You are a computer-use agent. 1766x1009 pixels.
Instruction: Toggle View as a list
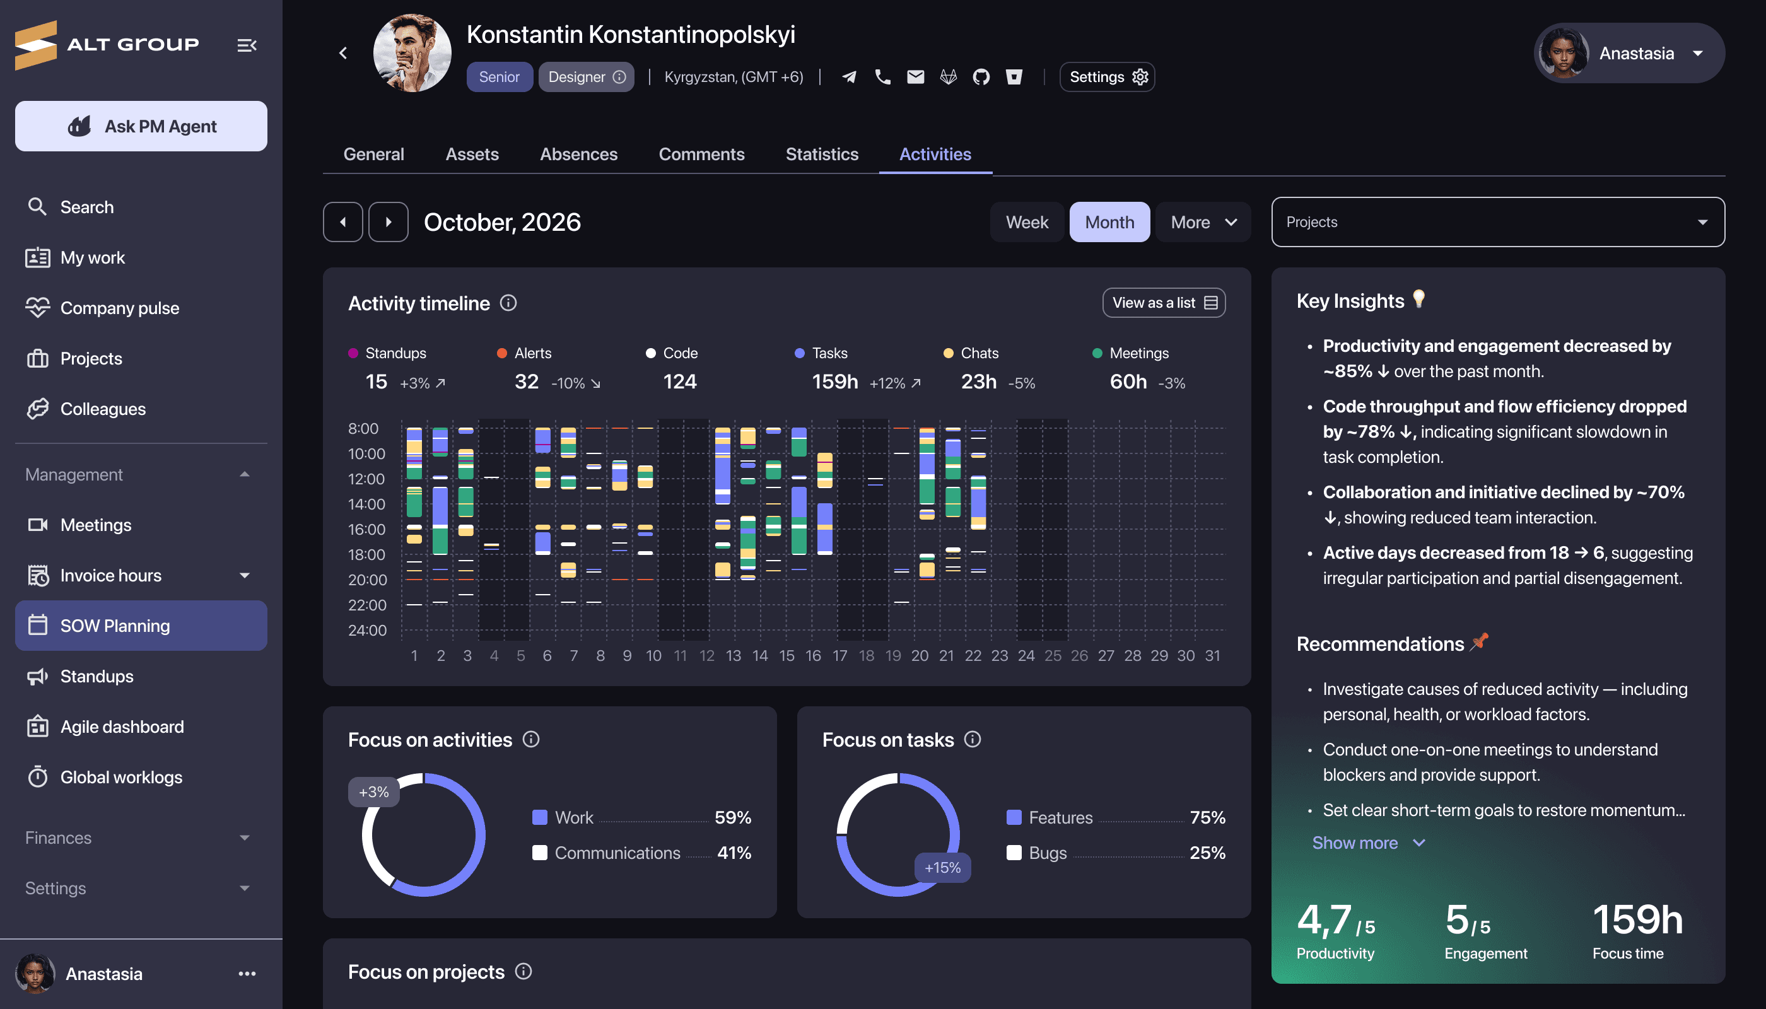tap(1164, 303)
